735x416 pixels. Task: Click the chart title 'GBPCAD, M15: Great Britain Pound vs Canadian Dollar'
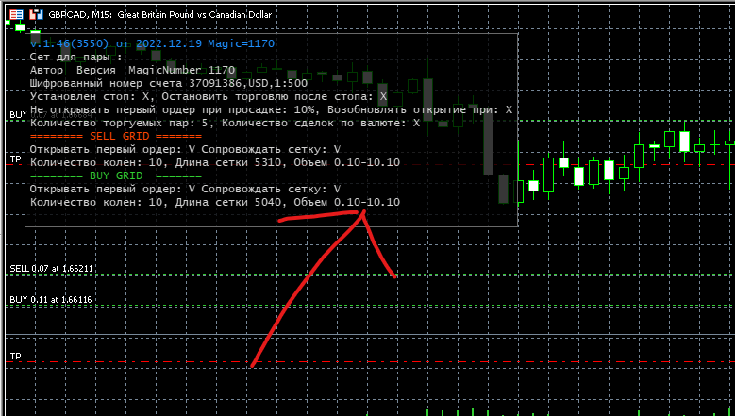(159, 15)
